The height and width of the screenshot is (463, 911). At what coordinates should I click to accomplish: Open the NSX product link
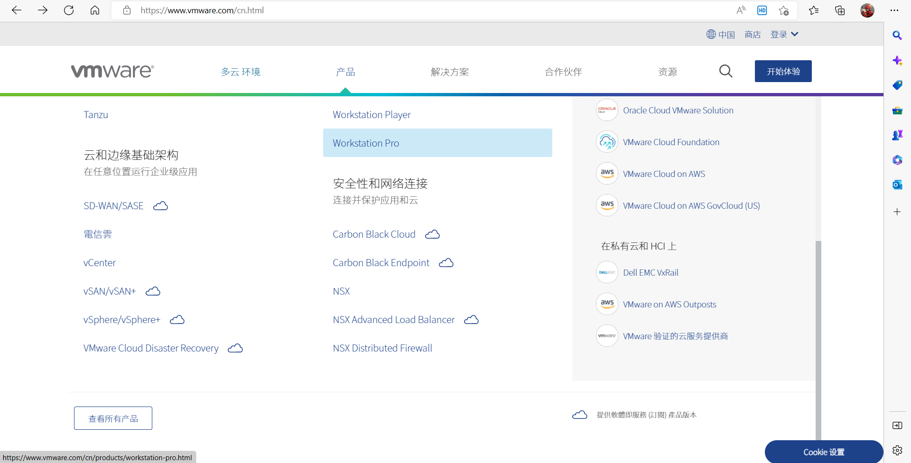341,291
